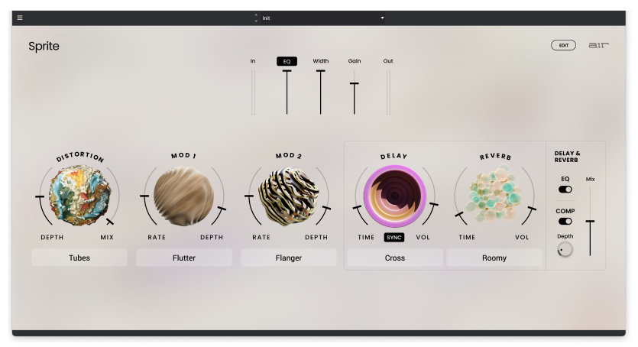Open the Init preset dropdown arrow
This screenshot has height=347, width=638.
[382, 18]
